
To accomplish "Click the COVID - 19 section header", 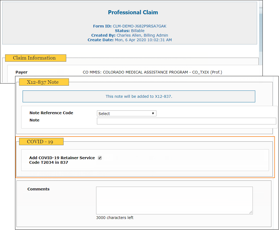I will (x=40, y=142).
